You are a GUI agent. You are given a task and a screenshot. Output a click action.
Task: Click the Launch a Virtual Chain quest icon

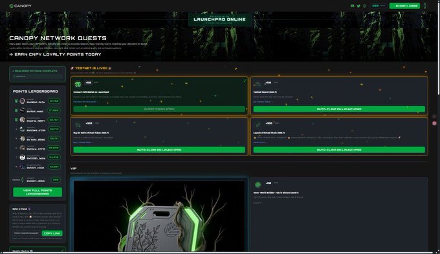coord(258,125)
